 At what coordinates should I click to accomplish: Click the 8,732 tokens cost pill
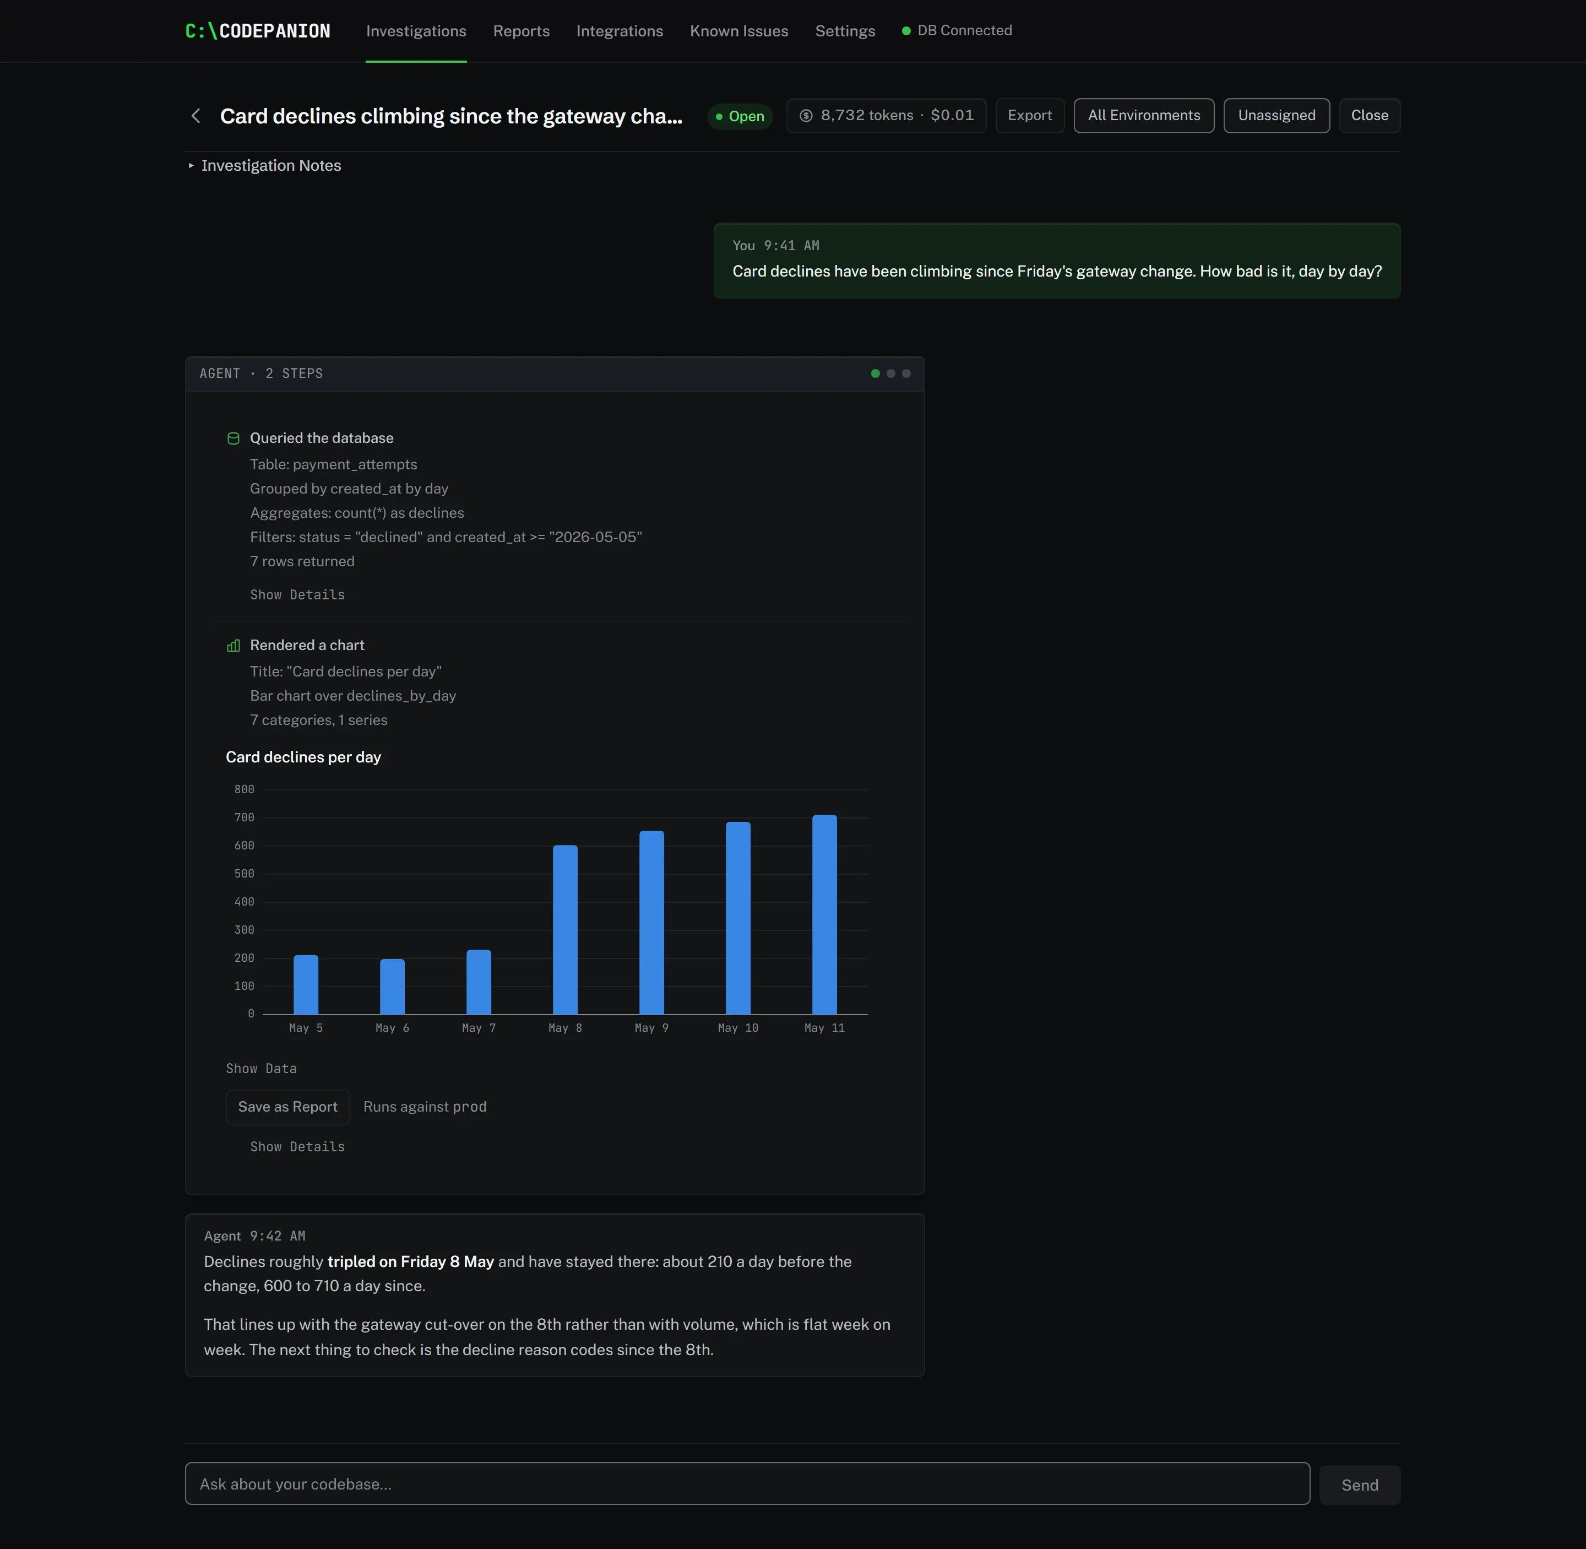coord(886,116)
